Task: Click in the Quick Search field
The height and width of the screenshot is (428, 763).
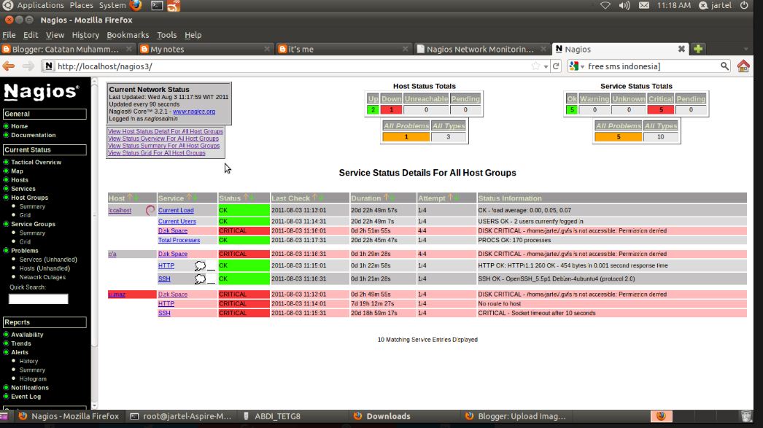Action: (x=39, y=299)
